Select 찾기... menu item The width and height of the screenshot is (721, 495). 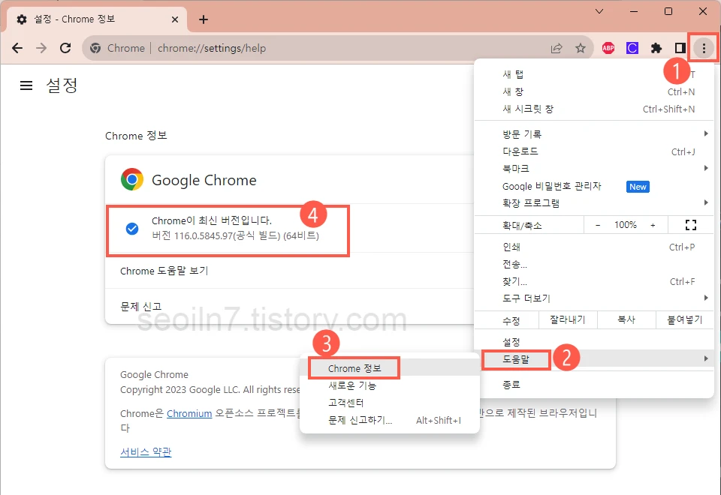[593, 281]
